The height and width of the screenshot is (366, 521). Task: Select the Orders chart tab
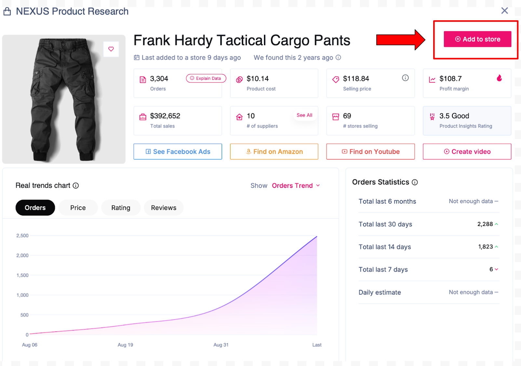click(35, 208)
